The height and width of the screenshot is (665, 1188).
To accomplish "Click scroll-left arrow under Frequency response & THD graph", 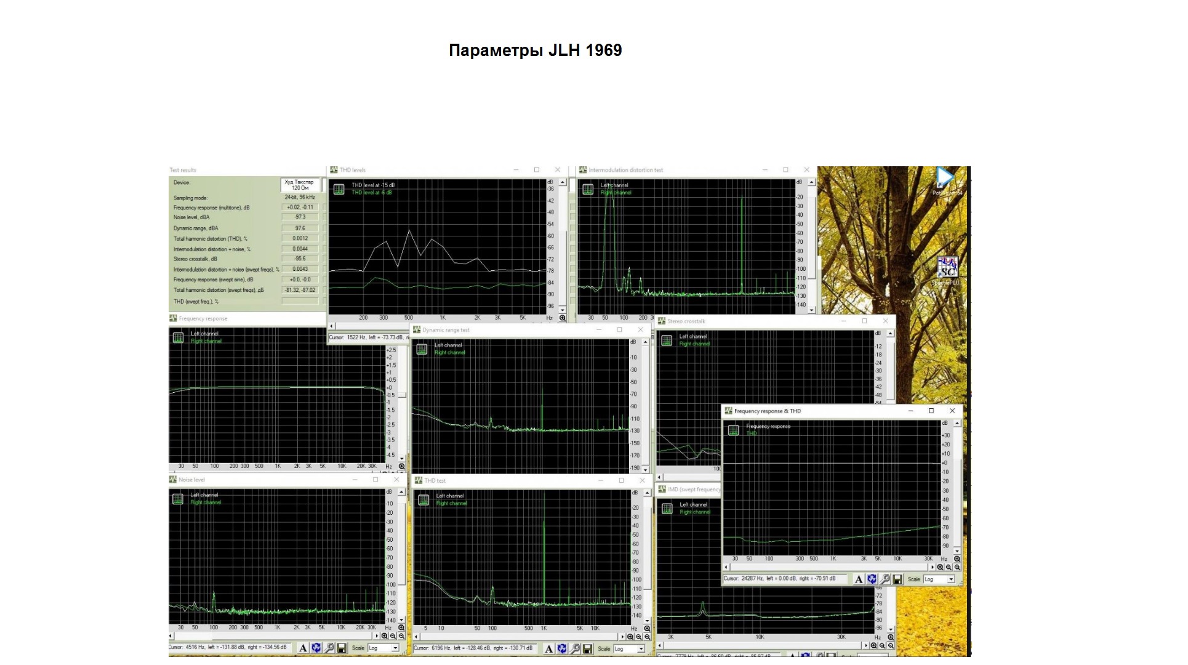I will [726, 567].
